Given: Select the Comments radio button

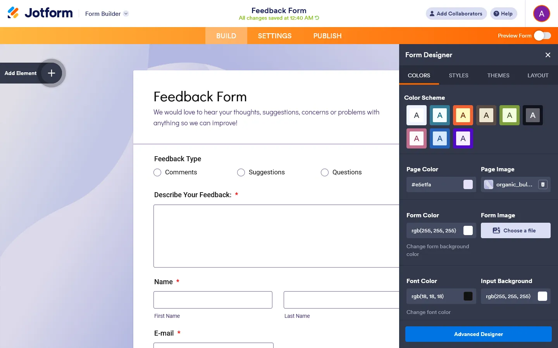Looking at the screenshot, I should click(157, 172).
